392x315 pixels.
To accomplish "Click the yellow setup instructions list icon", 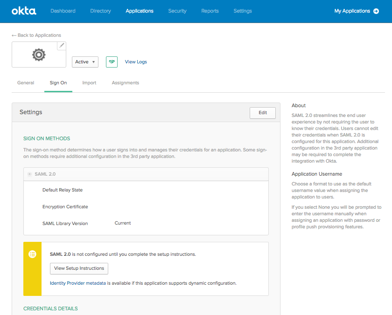I will point(32,254).
